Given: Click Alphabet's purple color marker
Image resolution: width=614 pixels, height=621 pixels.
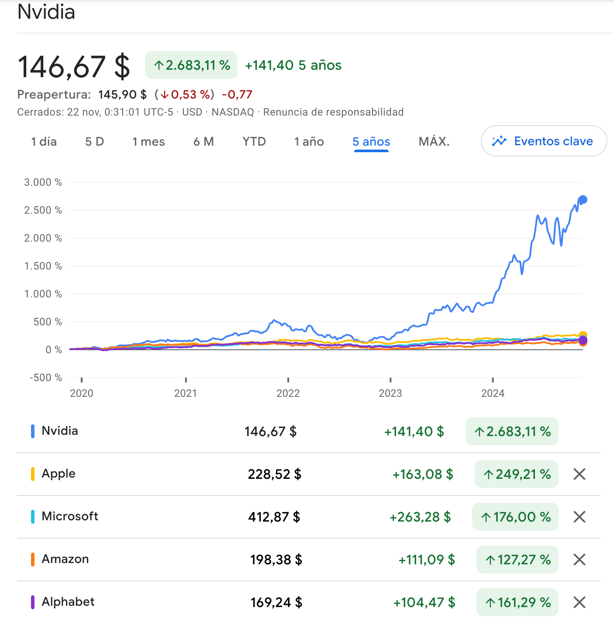Looking at the screenshot, I should (x=33, y=602).
